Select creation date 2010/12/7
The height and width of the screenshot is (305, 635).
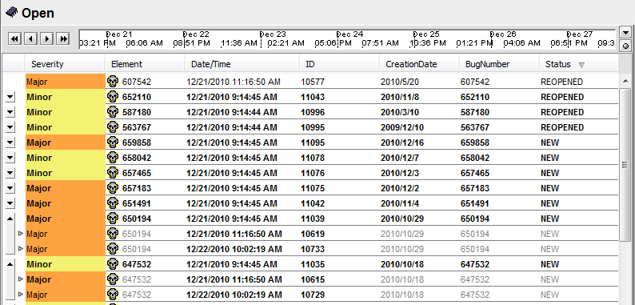(400, 158)
